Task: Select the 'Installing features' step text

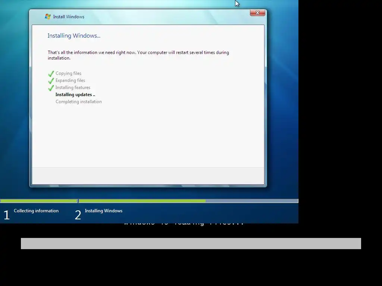Action: click(x=73, y=88)
